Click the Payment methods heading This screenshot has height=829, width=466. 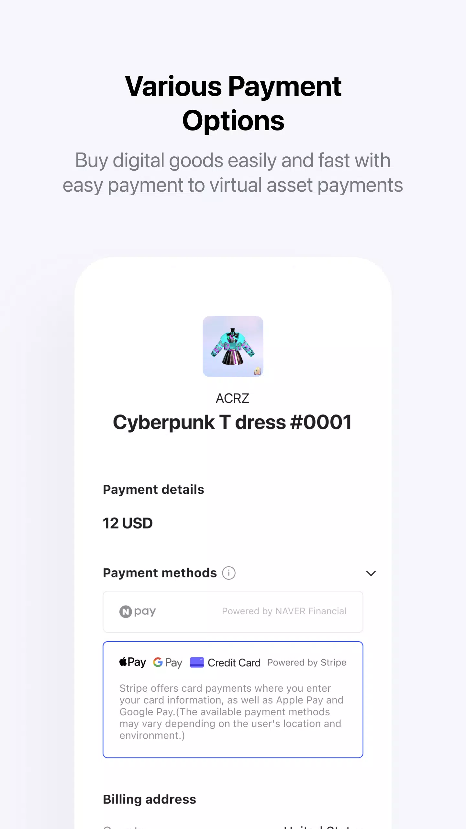point(160,573)
